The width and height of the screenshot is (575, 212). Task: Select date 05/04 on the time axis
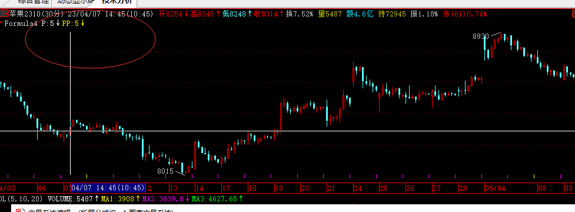[496, 188]
